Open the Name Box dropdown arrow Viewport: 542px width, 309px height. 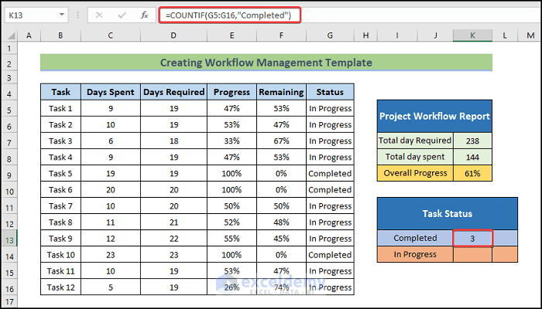coord(61,15)
